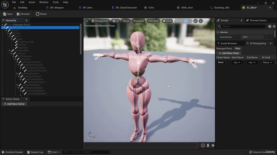Collapse the LeftShoulder bone tree node
This screenshot has height=155, width=277.
10,51
